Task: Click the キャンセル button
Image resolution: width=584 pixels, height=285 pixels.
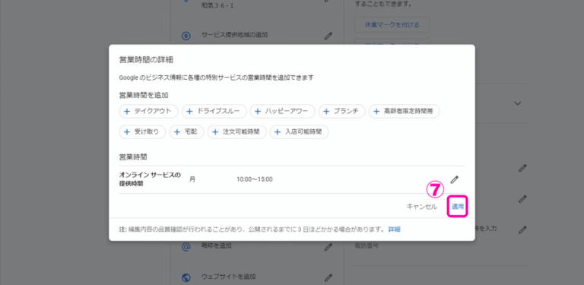Action: point(422,207)
